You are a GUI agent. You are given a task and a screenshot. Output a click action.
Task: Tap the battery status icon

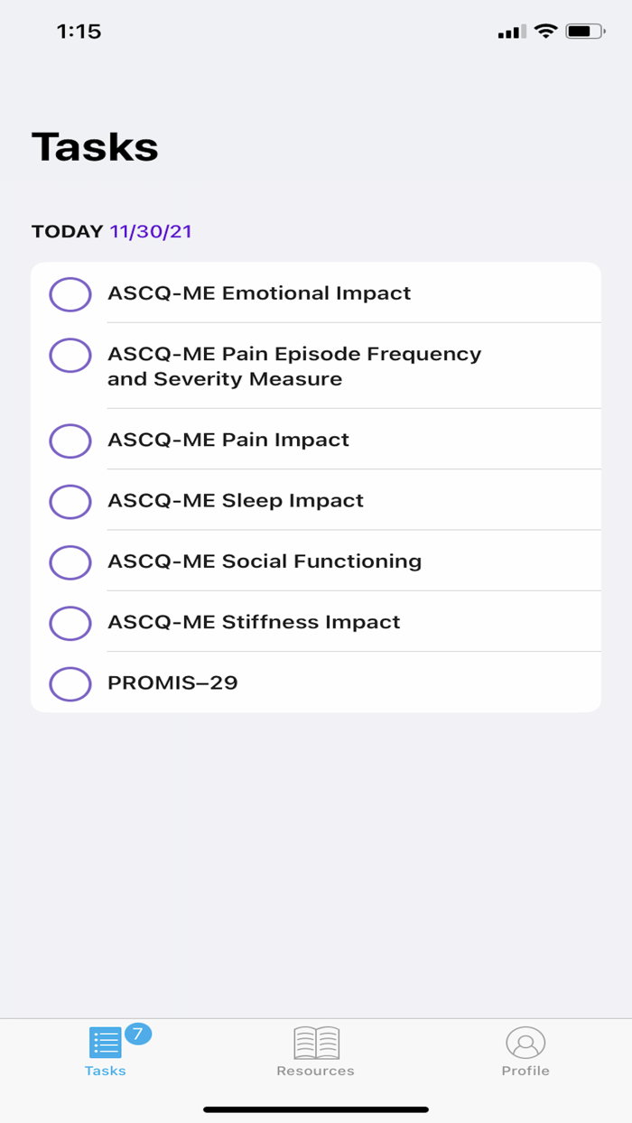[x=585, y=32]
